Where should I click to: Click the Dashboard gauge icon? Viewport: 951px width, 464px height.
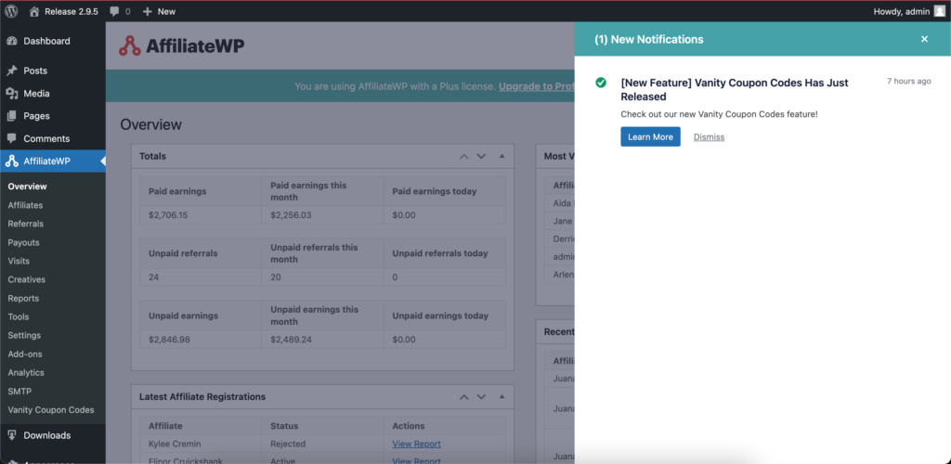coord(11,41)
